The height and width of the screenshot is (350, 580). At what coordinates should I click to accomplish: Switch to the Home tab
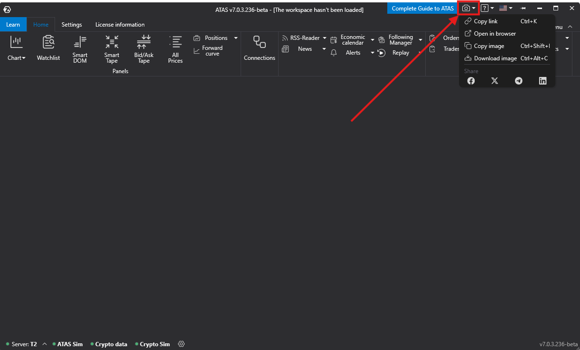41,25
